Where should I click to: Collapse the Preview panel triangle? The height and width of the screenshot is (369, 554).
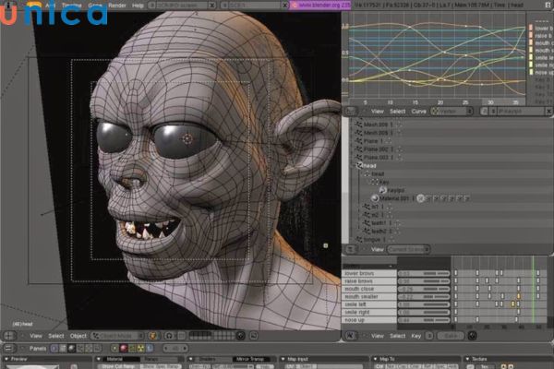[x=6, y=359]
